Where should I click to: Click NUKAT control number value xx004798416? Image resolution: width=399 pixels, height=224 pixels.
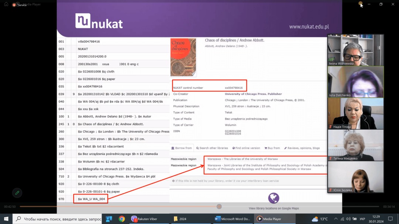[x=233, y=88]
